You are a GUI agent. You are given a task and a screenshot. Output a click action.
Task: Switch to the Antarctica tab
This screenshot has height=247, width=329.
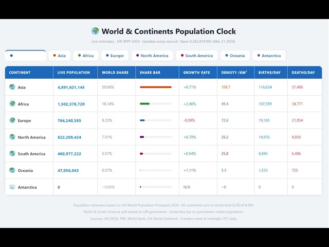(269, 56)
